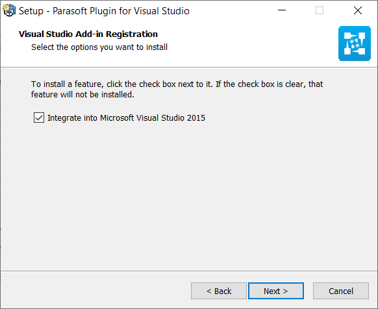This screenshot has width=378, height=309.
Task: Click the left angle bracket on Back button
Action: click(x=208, y=291)
